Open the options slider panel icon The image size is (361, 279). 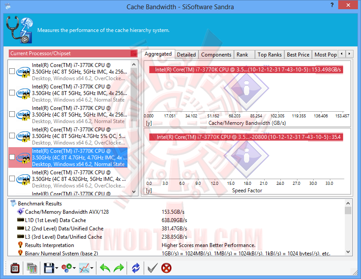pyautogui.click(x=15, y=268)
